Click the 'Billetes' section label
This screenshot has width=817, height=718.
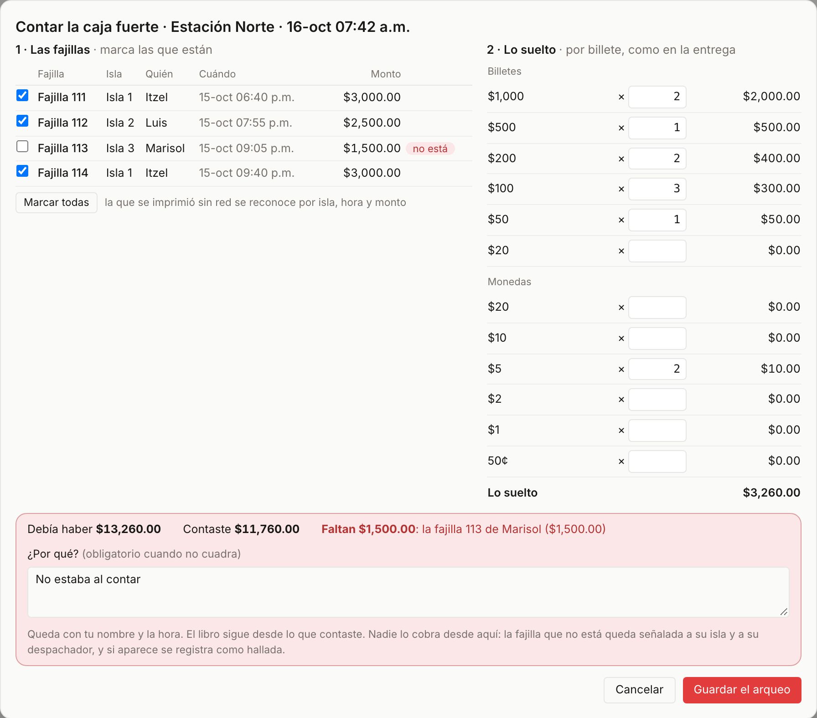[x=504, y=71]
